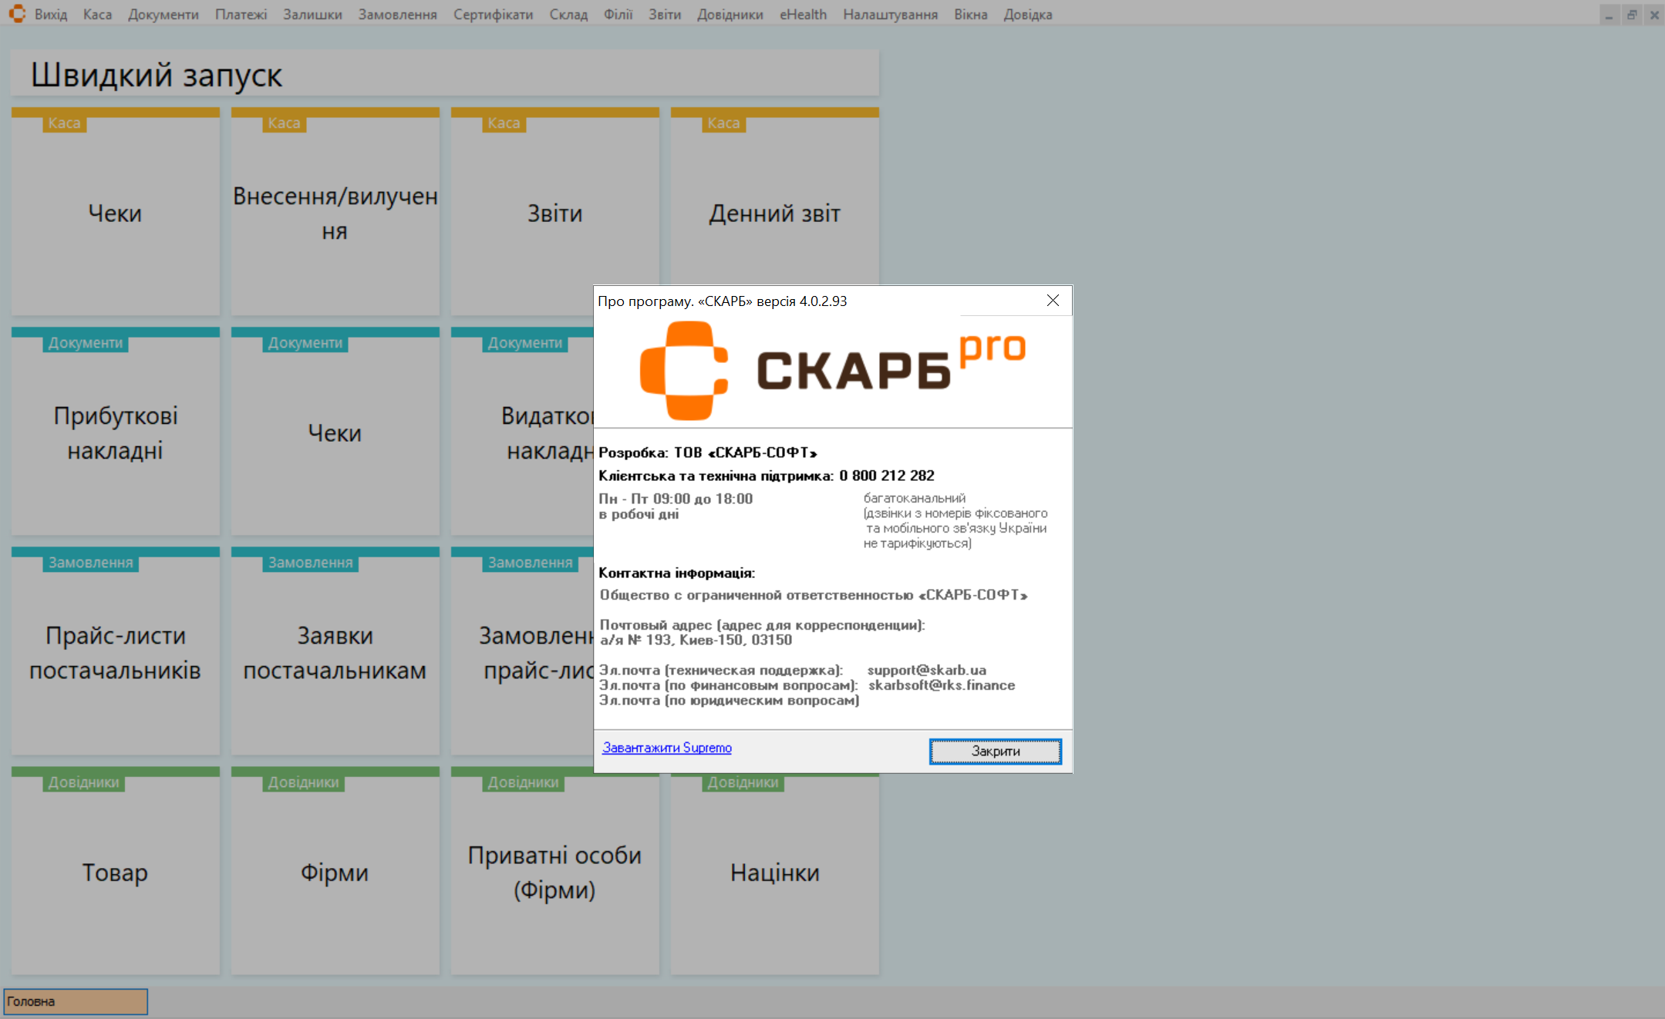The image size is (1665, 1019).
Task: Open the eHealth menu
Action: [803, 15]
